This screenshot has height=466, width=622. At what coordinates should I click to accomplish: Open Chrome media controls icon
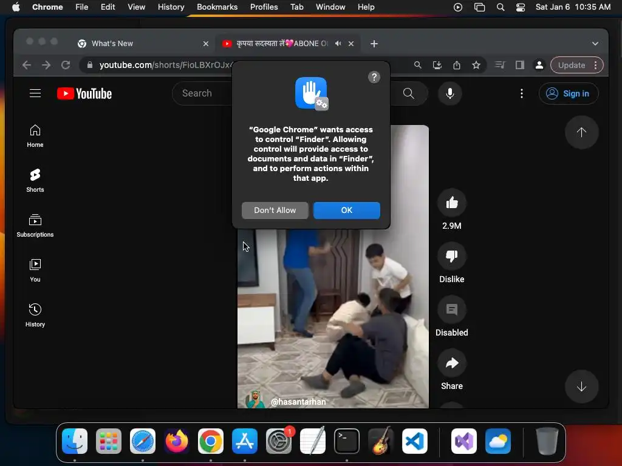tap(501, 65)
